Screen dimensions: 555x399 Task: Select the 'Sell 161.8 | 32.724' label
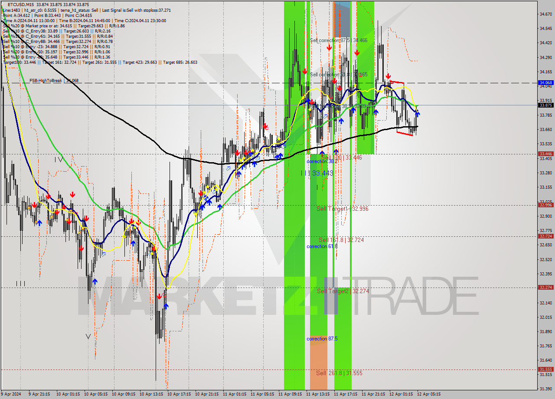coord(341,240)
